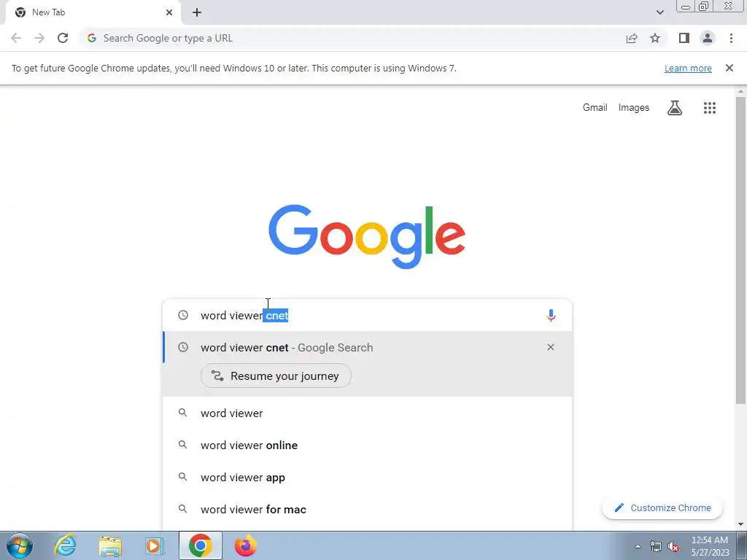Open the Learn more link
747x560 pixels.
[688, 68]
